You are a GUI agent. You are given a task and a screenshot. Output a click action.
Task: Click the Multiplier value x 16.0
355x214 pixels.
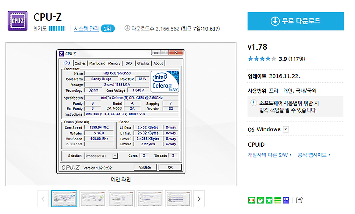click(99, 133)
